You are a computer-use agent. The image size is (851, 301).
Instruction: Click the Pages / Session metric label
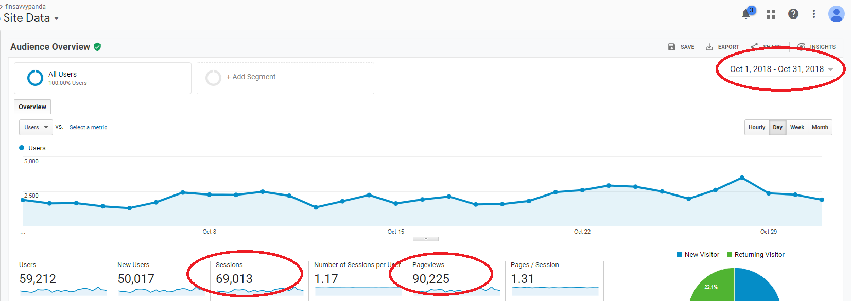coord(534,265)
